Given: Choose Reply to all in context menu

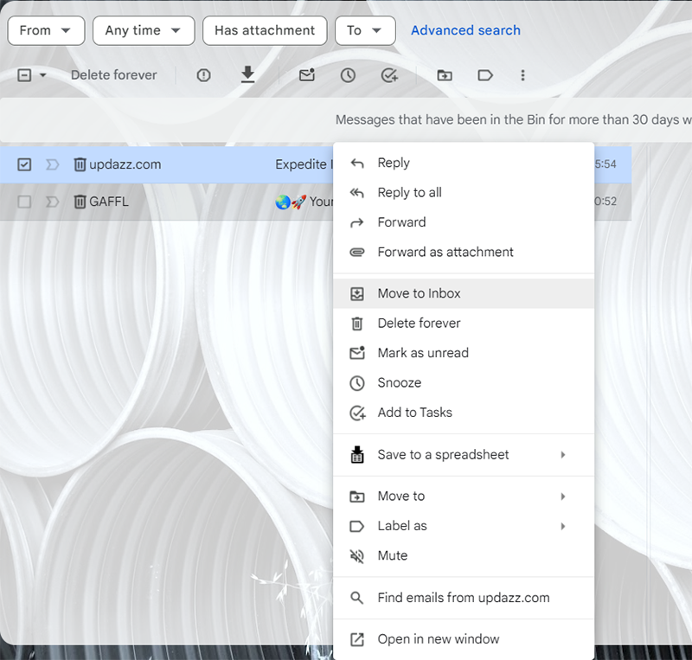Looking at the screenshot, I should (464, 193).
